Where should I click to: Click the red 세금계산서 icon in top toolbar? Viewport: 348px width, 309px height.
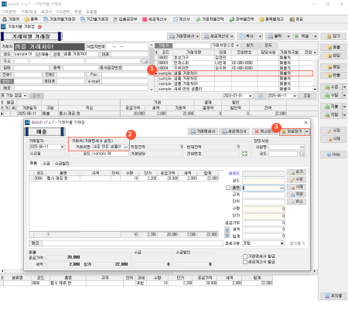point(155,19)
